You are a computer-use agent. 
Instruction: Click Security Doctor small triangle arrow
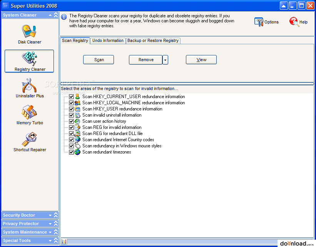(50, 215)
